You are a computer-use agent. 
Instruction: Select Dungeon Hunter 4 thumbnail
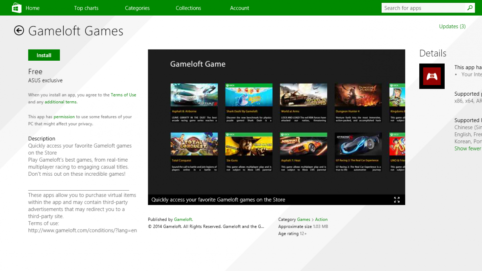click(358, 95)
